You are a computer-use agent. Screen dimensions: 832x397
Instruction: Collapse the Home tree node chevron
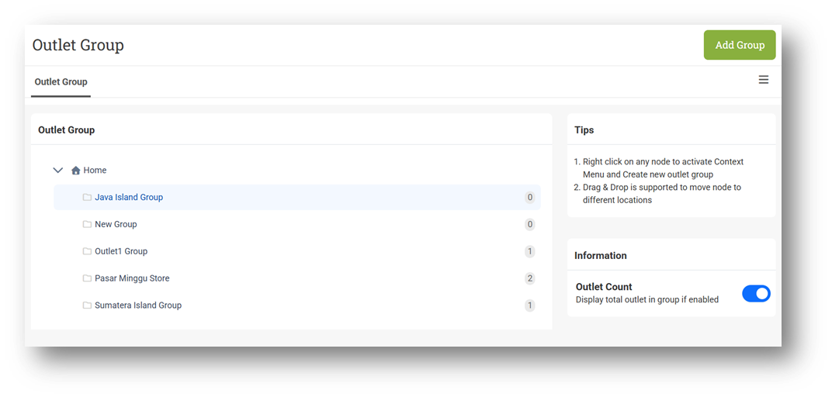57,170
